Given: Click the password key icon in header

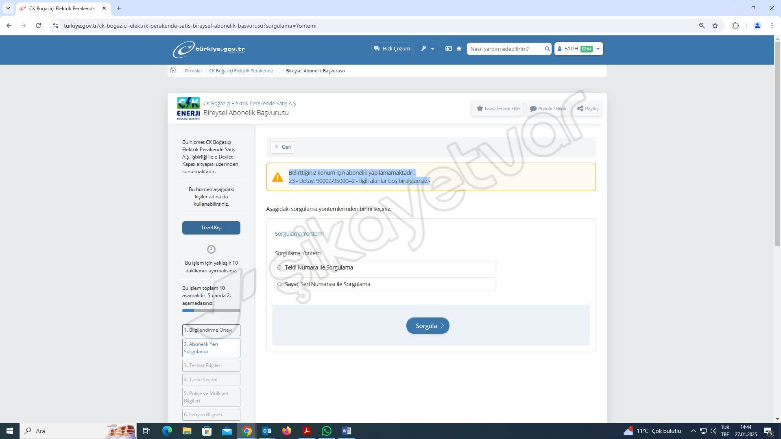Looking at the screenshot, I should tap(424, 48).
